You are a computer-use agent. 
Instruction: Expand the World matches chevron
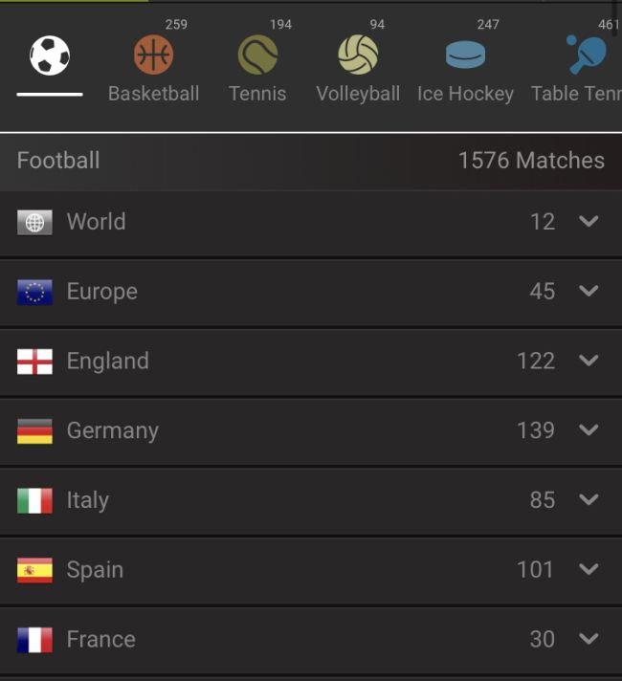click(589, 222)
